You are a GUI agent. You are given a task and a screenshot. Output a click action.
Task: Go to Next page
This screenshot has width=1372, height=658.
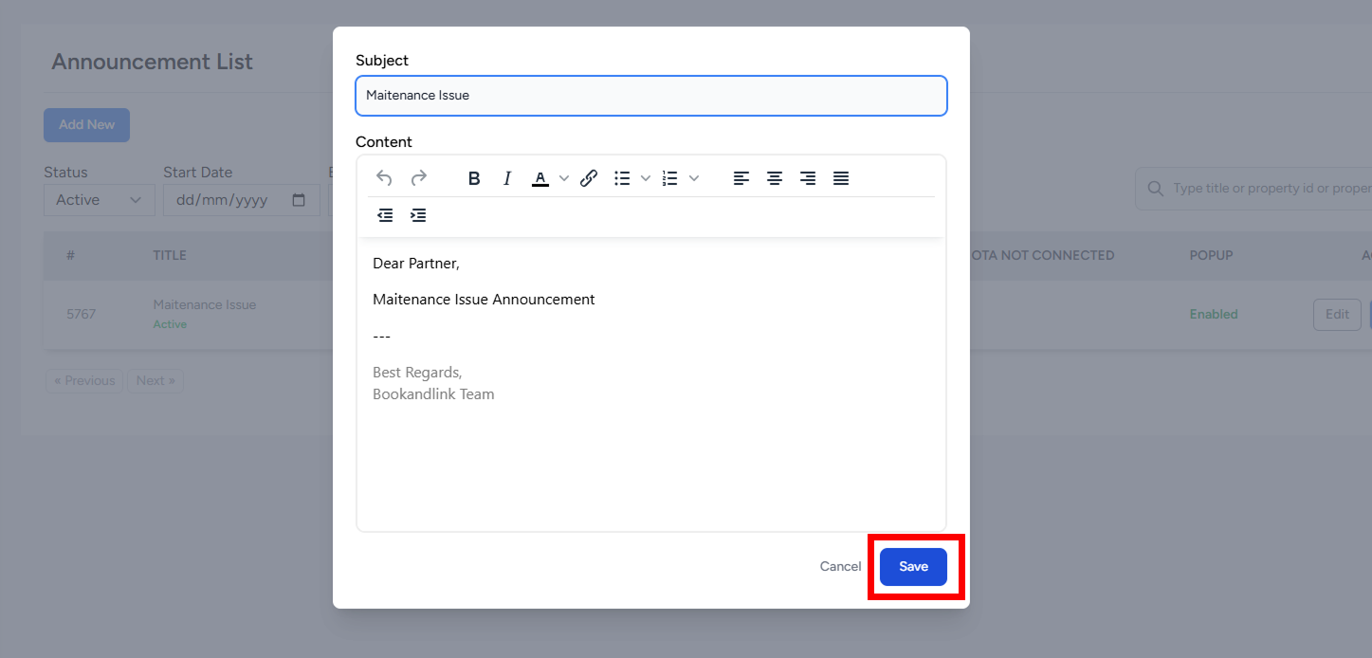pos(155,381)
